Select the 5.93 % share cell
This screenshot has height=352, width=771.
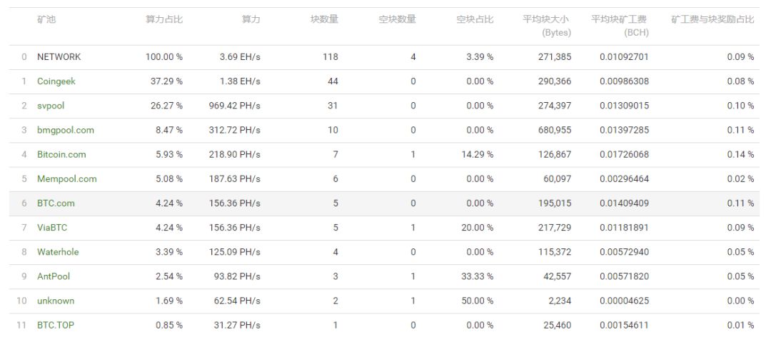169,154
